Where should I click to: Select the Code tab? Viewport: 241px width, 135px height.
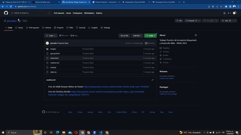click(9, 28)
